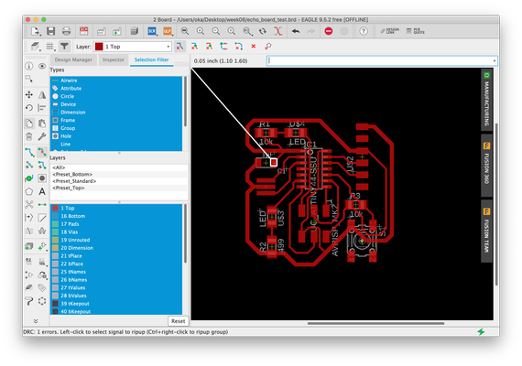
Task: Select the Delete trash tool
Action: click(x=29, y=136)
